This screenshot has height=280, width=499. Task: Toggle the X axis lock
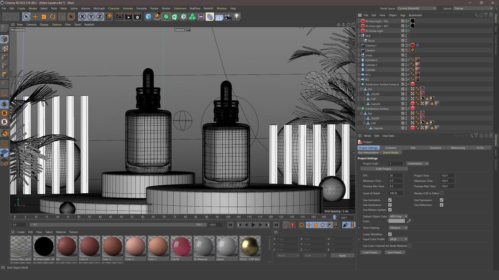click(83, 16)
